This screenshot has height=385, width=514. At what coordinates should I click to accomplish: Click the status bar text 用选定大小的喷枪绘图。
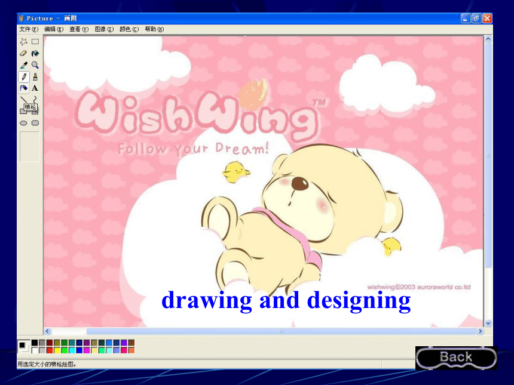coord(47,364)
